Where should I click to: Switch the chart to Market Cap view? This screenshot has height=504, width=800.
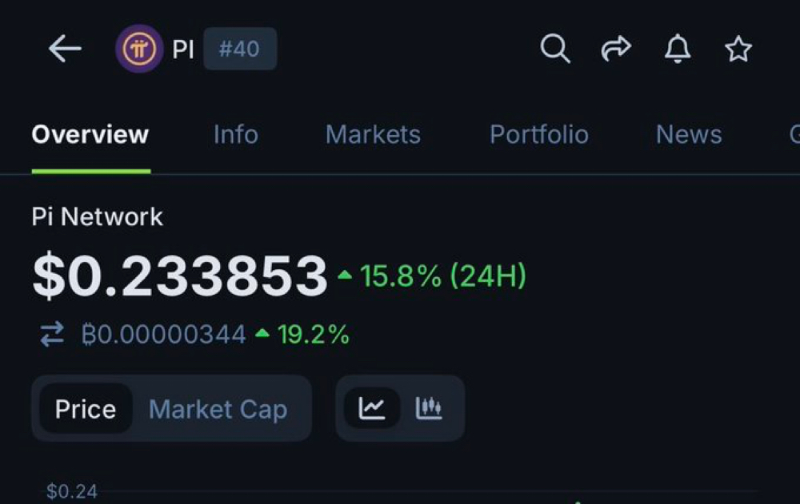click(x=218, y=408)
